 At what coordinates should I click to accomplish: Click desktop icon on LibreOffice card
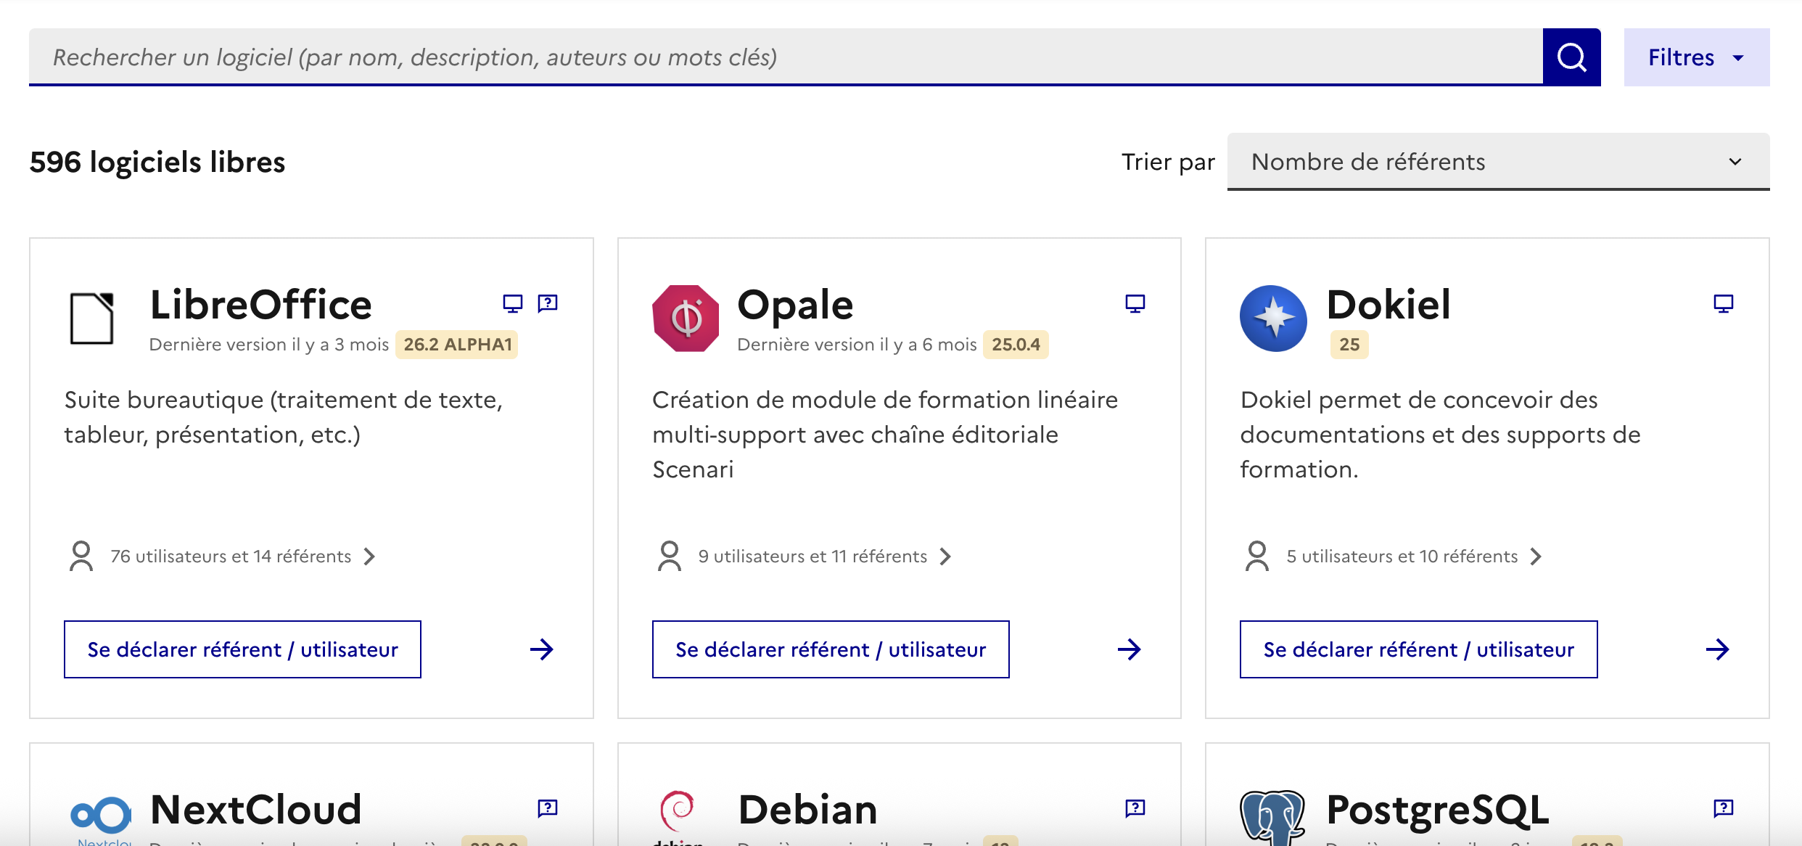tap(512, 303)
